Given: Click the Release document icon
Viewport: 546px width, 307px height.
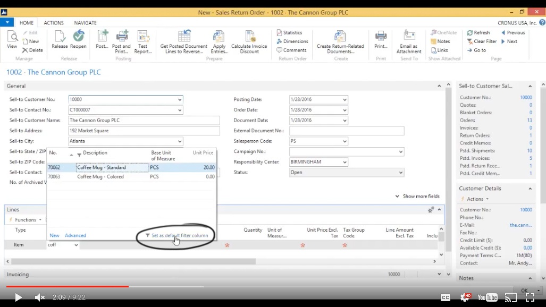Looking at the screenshot, I should click(60, 39).
